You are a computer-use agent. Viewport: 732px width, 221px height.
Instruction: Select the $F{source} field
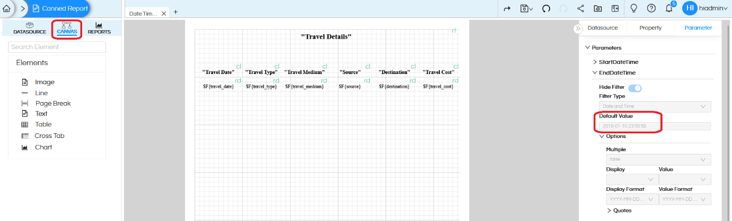350,86
